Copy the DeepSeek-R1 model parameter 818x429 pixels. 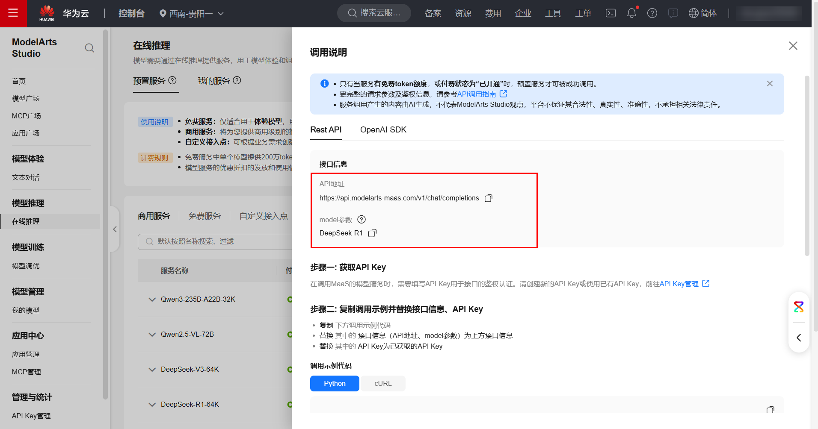tap(372, 233)
